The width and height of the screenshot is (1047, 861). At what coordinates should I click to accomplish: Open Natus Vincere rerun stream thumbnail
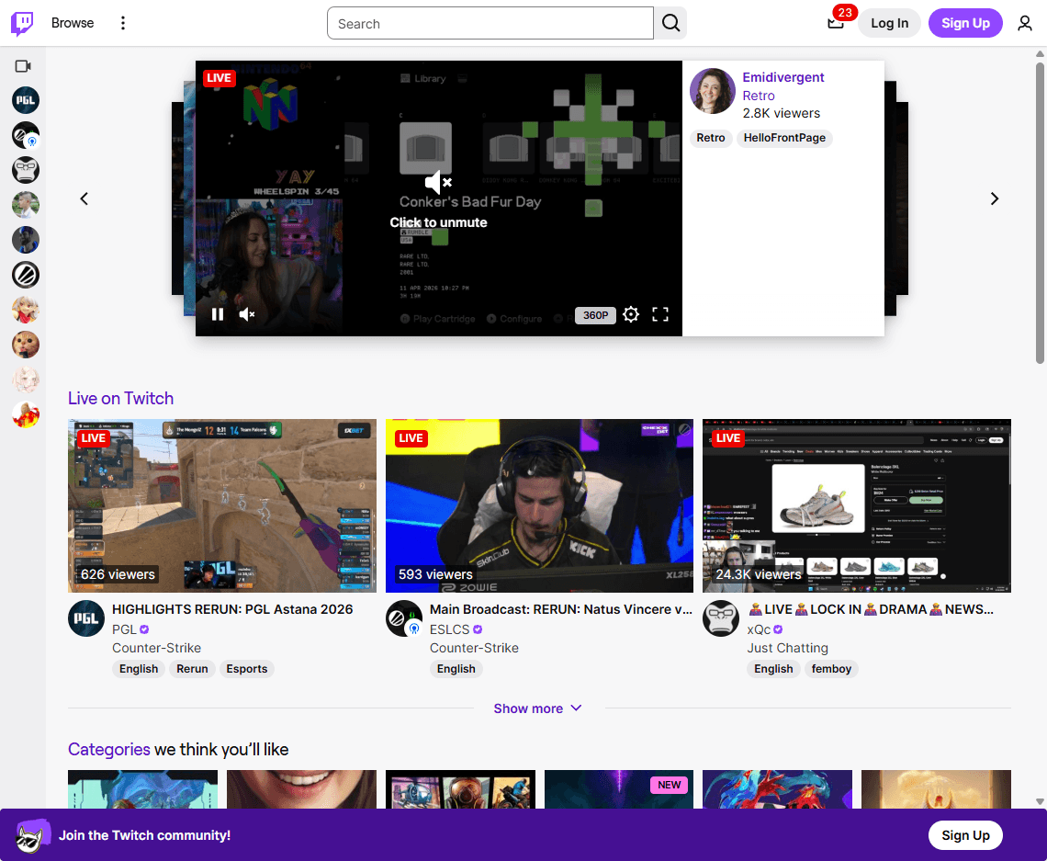539,505
